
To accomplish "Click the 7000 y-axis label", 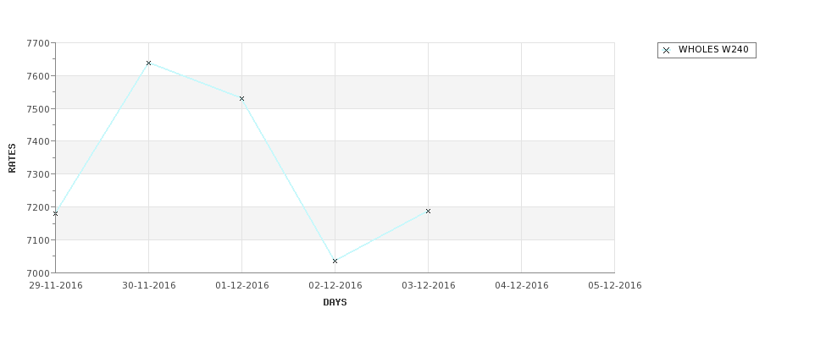I will (38, 273).
